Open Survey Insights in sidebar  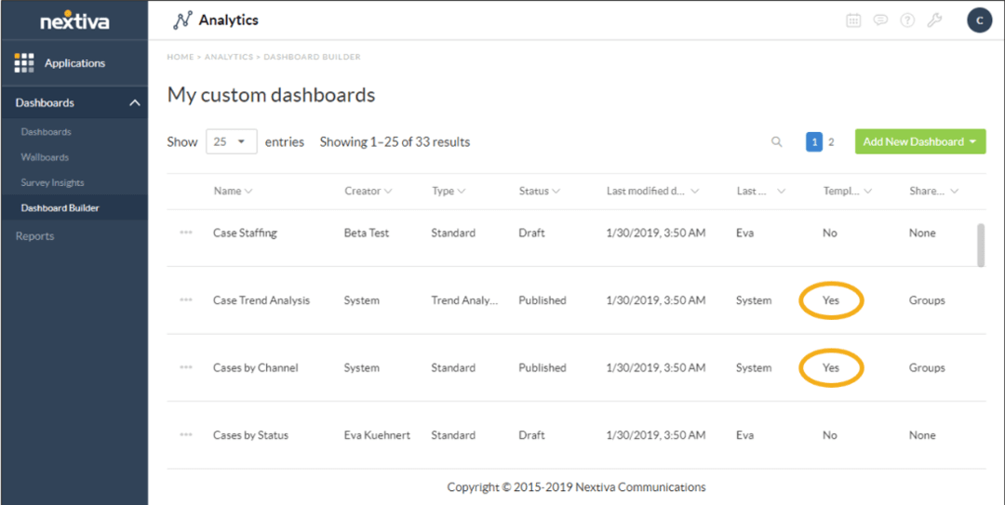coord(52,182)
